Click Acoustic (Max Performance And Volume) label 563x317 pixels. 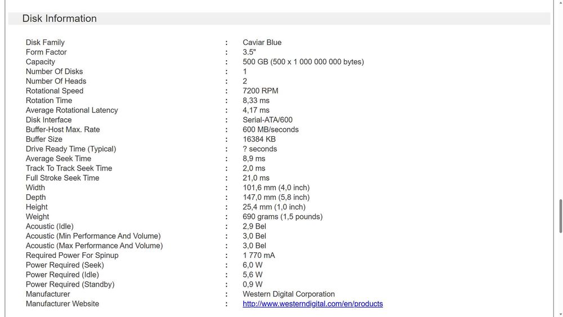click(x=94, y=246)
